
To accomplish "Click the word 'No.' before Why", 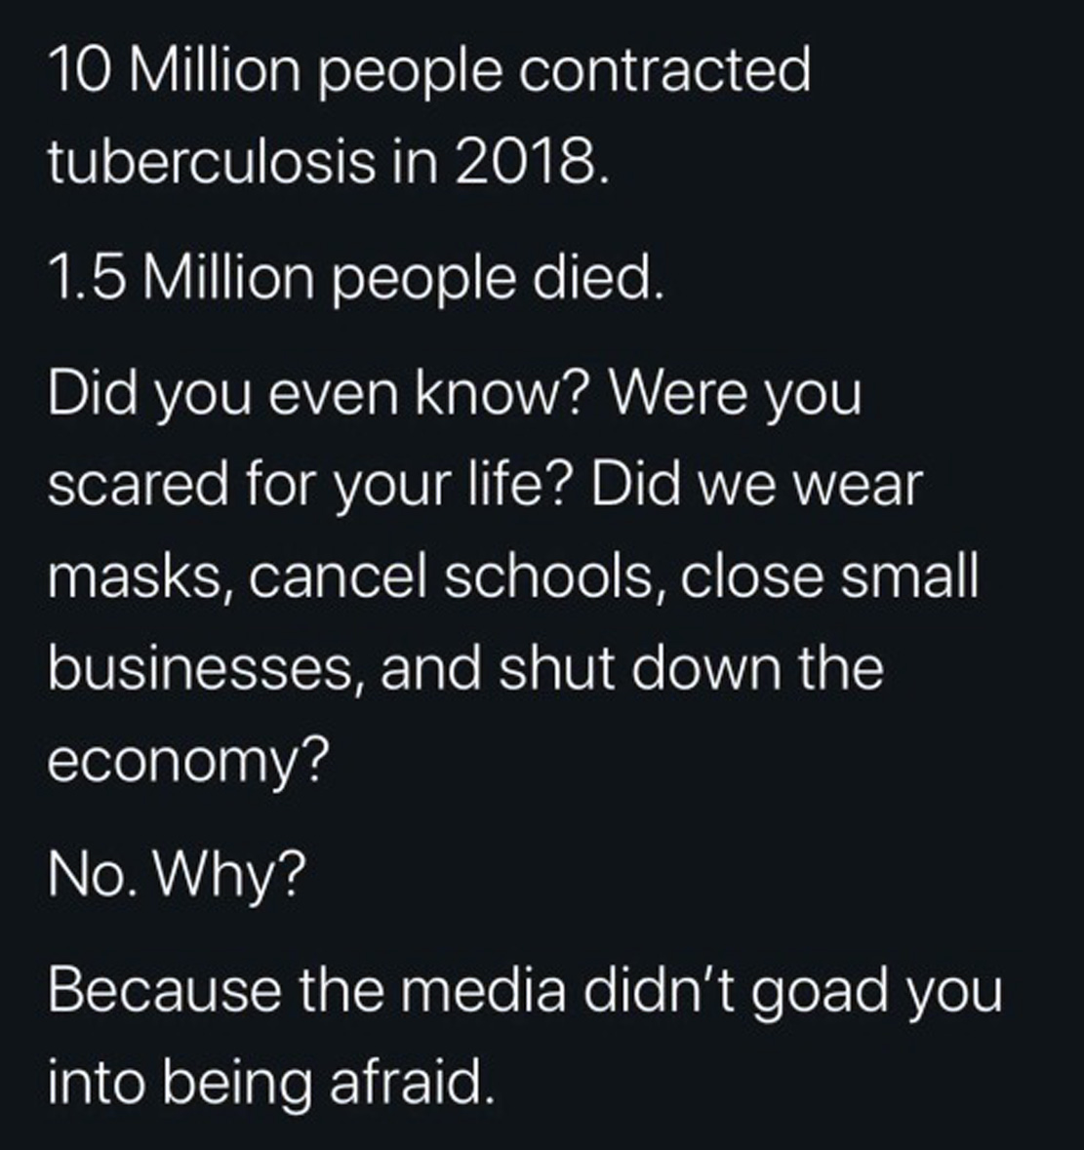I will (x=93, y=874).
